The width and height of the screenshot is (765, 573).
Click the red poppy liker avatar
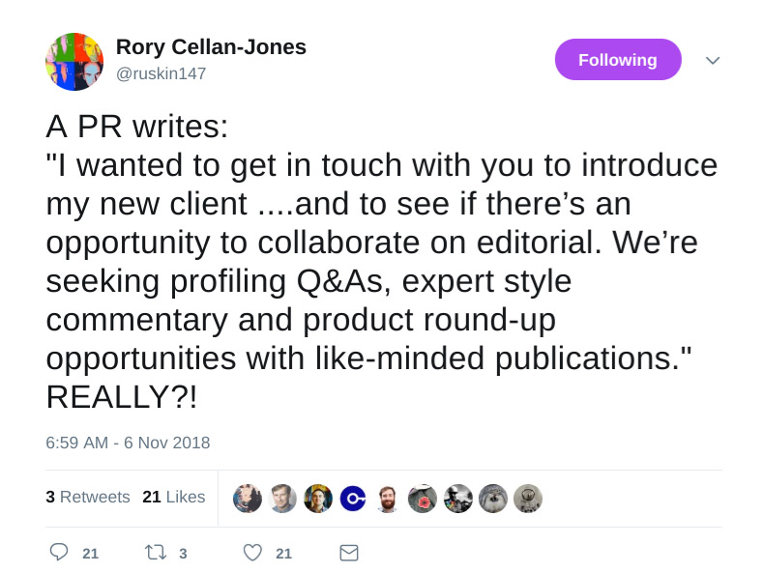pyautogui.click(x=423, y=498)
